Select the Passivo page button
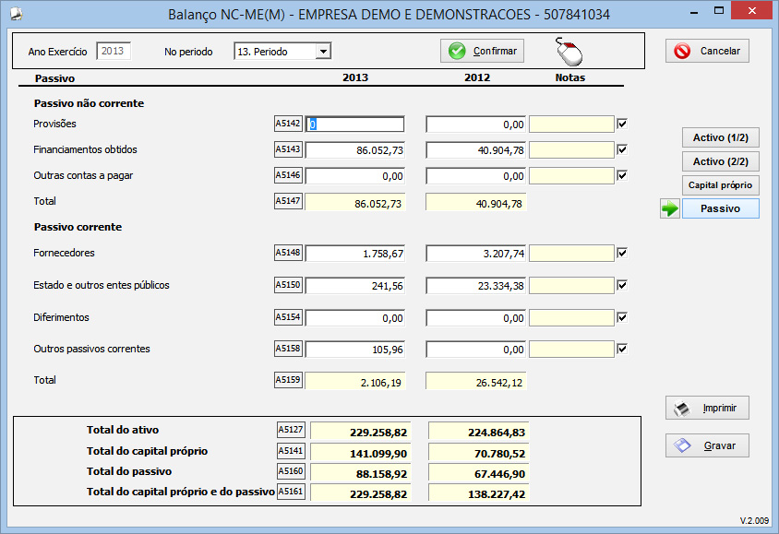 pos(720,208)
